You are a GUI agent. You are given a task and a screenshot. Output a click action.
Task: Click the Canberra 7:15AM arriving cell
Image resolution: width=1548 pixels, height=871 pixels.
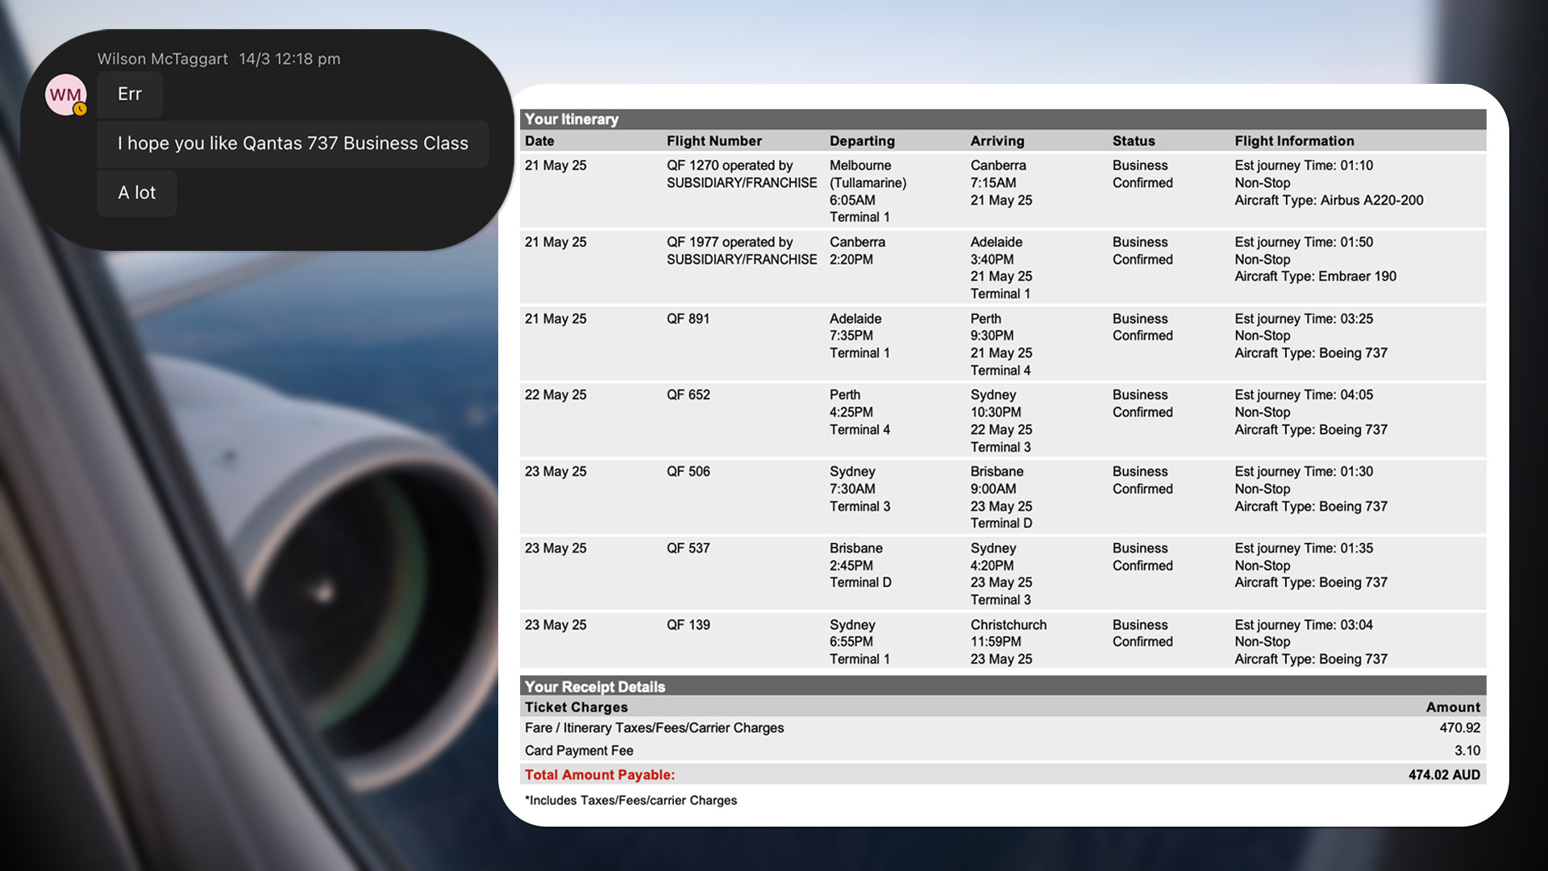1001,183
